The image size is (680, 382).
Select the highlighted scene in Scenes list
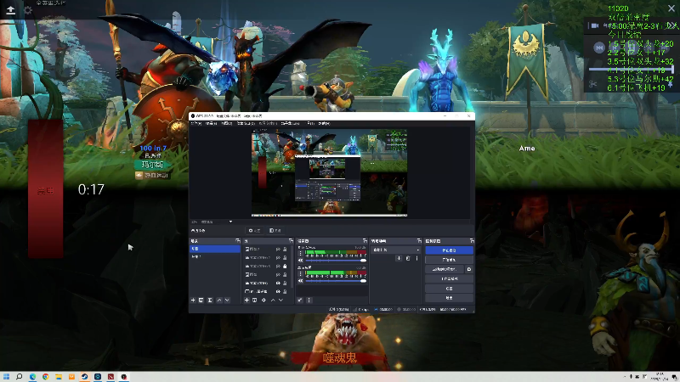[215, 249]
